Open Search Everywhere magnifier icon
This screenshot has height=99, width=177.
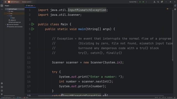tap(158, 2)
